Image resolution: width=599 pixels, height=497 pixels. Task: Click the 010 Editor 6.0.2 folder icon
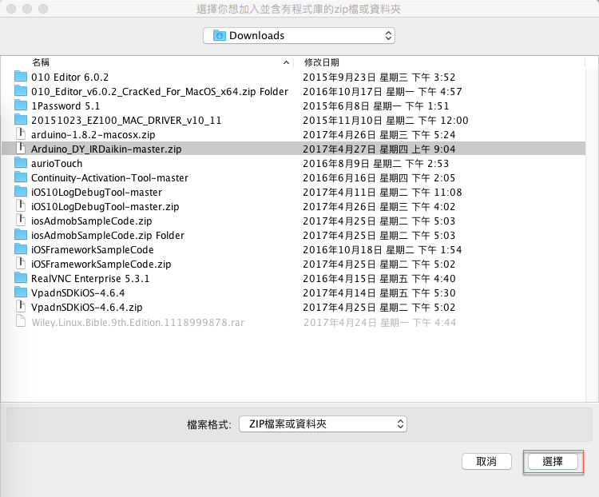coord(21,78)
